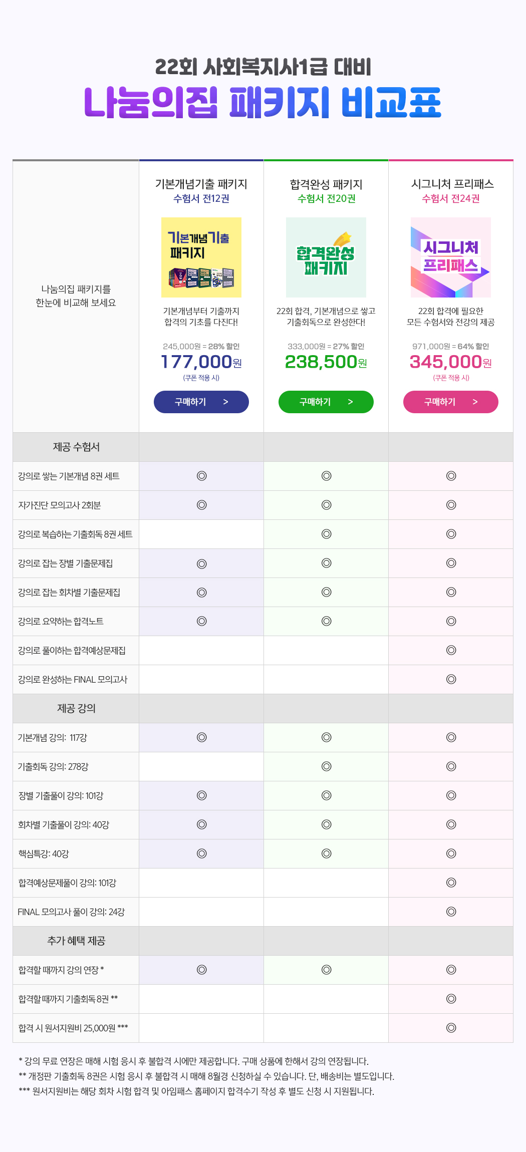Select the 합격완성 패키지 column title
The image size is (526, 1152).
pos(326,184)
